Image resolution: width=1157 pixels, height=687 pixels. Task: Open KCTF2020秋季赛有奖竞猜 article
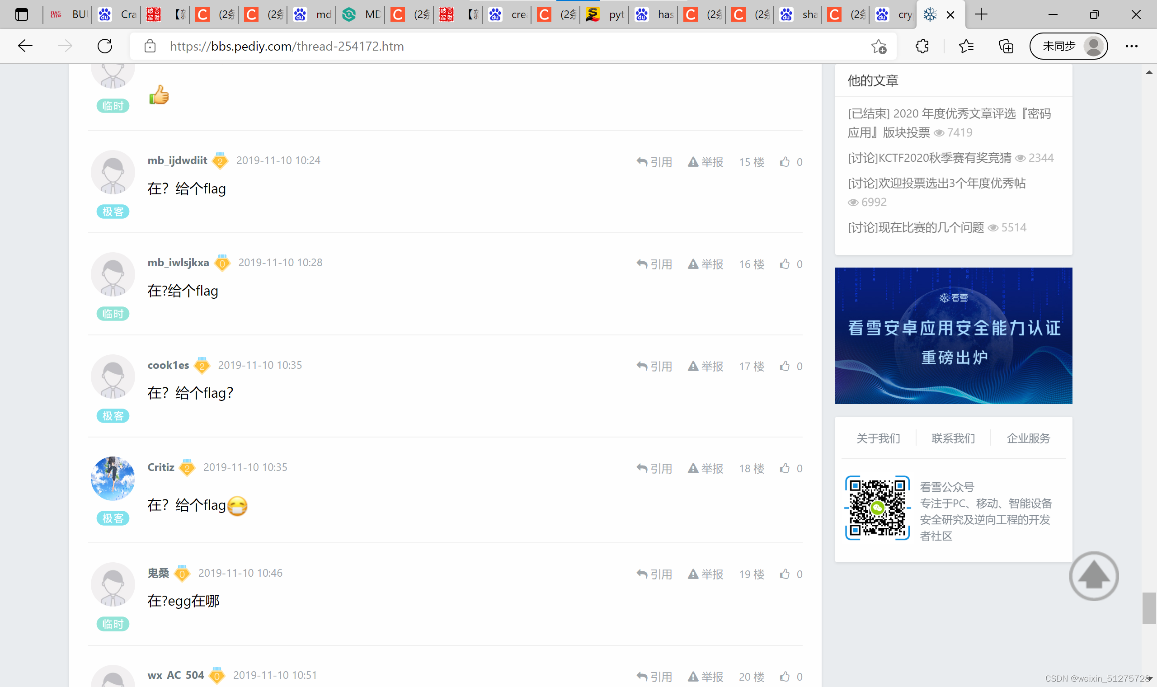pos(929,158)
